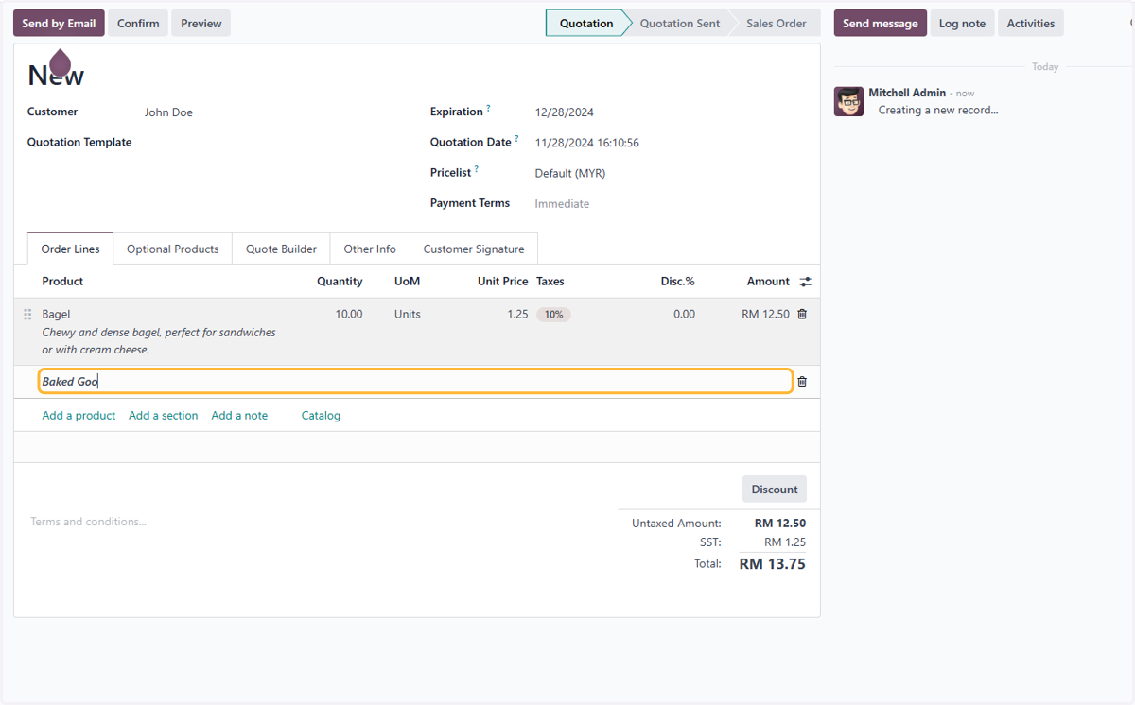Viewport: 1135px width, 705px height.
Task: Select the Quotation status stage
Action: [x=586, y=23]
